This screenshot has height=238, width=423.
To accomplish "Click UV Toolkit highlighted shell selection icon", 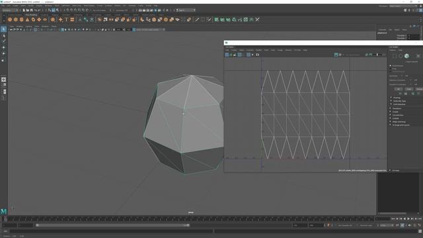I will click(406, 56).
